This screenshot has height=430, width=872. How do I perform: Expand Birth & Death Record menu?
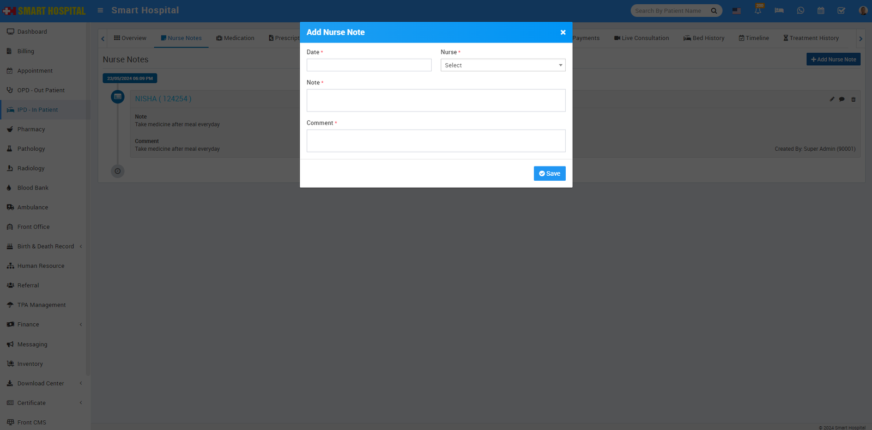(46, 247)
